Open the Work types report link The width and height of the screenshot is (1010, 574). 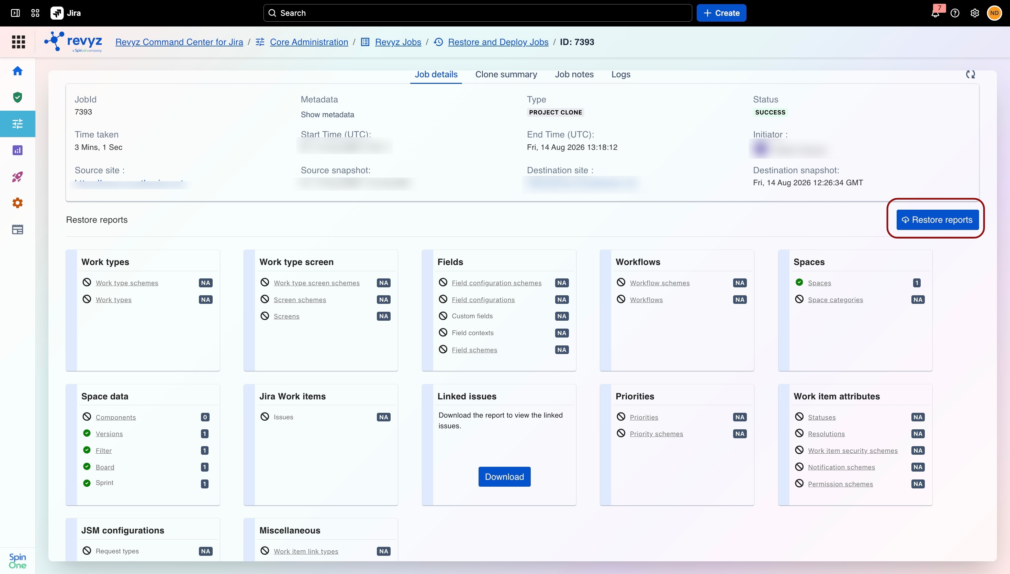click(x=113, y=300)
